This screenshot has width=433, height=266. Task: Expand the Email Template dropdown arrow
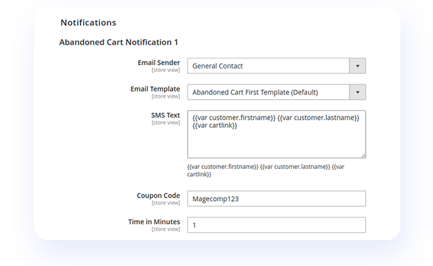pos(358,92)
